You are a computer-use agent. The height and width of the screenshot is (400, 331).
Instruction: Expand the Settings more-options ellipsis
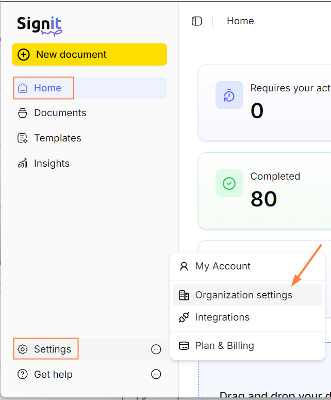(x=156, y=349)
